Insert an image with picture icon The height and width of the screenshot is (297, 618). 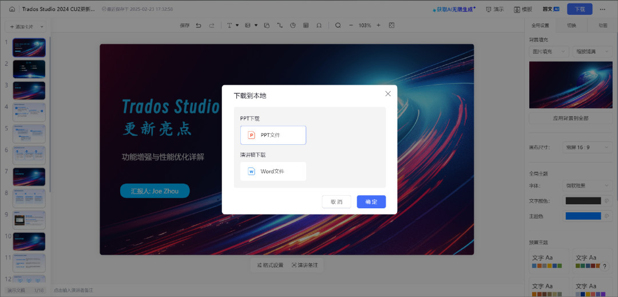tap(248, 25)
